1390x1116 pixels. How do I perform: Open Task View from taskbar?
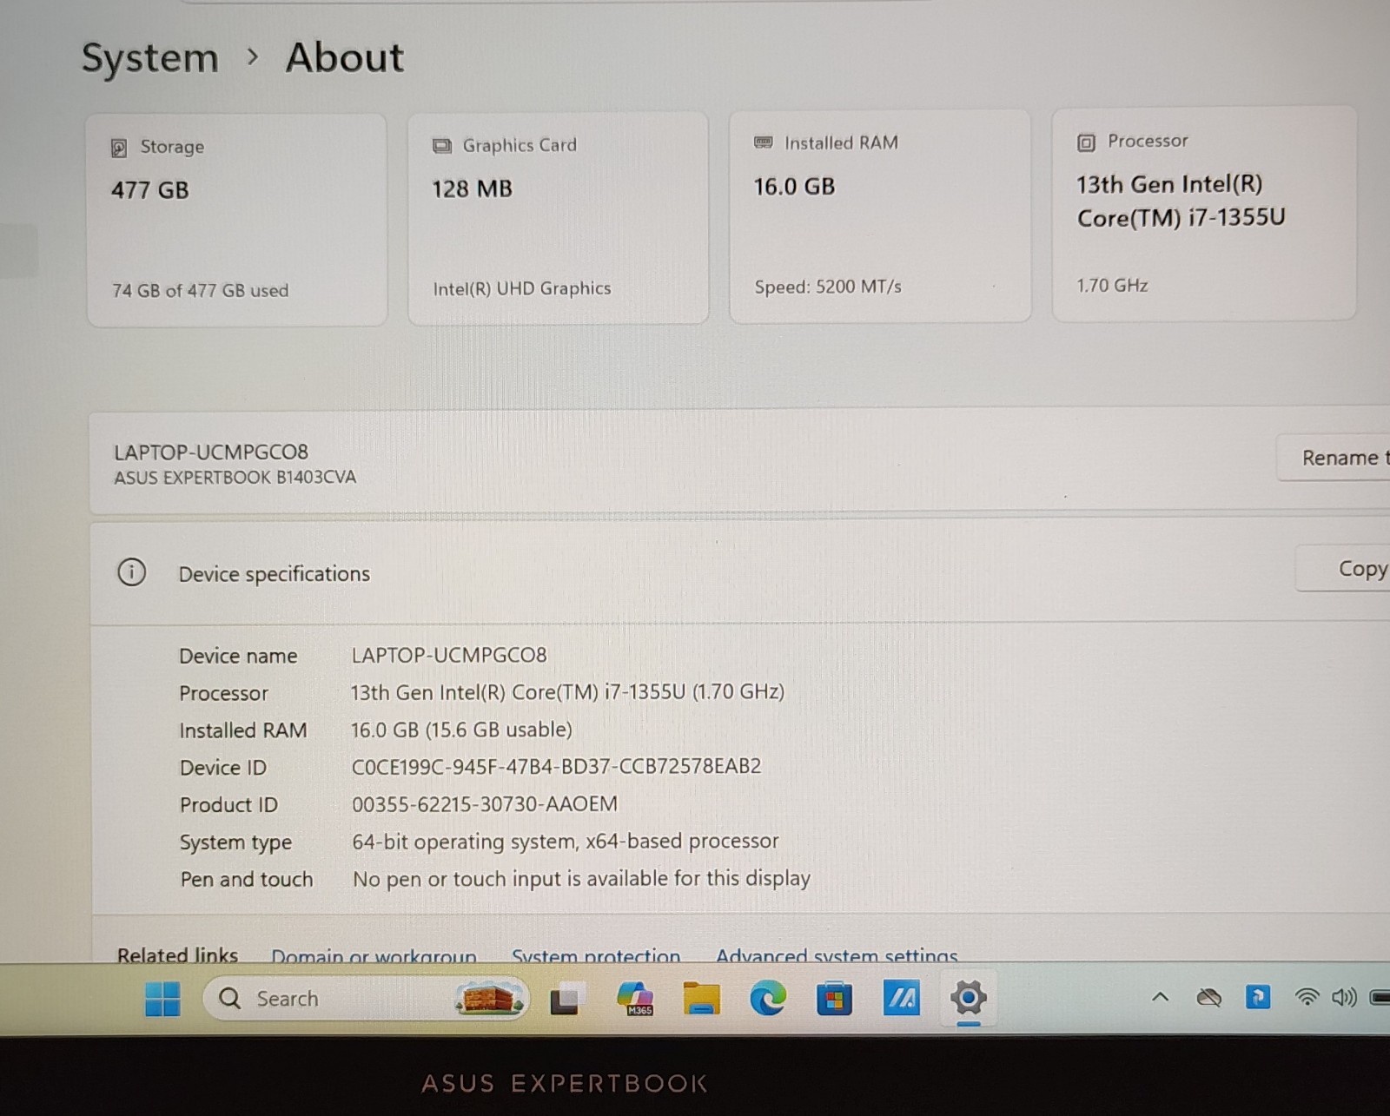tap(566, 999)
